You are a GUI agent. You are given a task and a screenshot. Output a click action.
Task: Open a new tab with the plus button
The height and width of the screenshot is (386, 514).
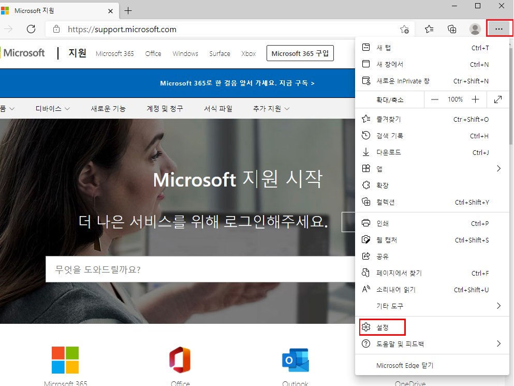128,11
